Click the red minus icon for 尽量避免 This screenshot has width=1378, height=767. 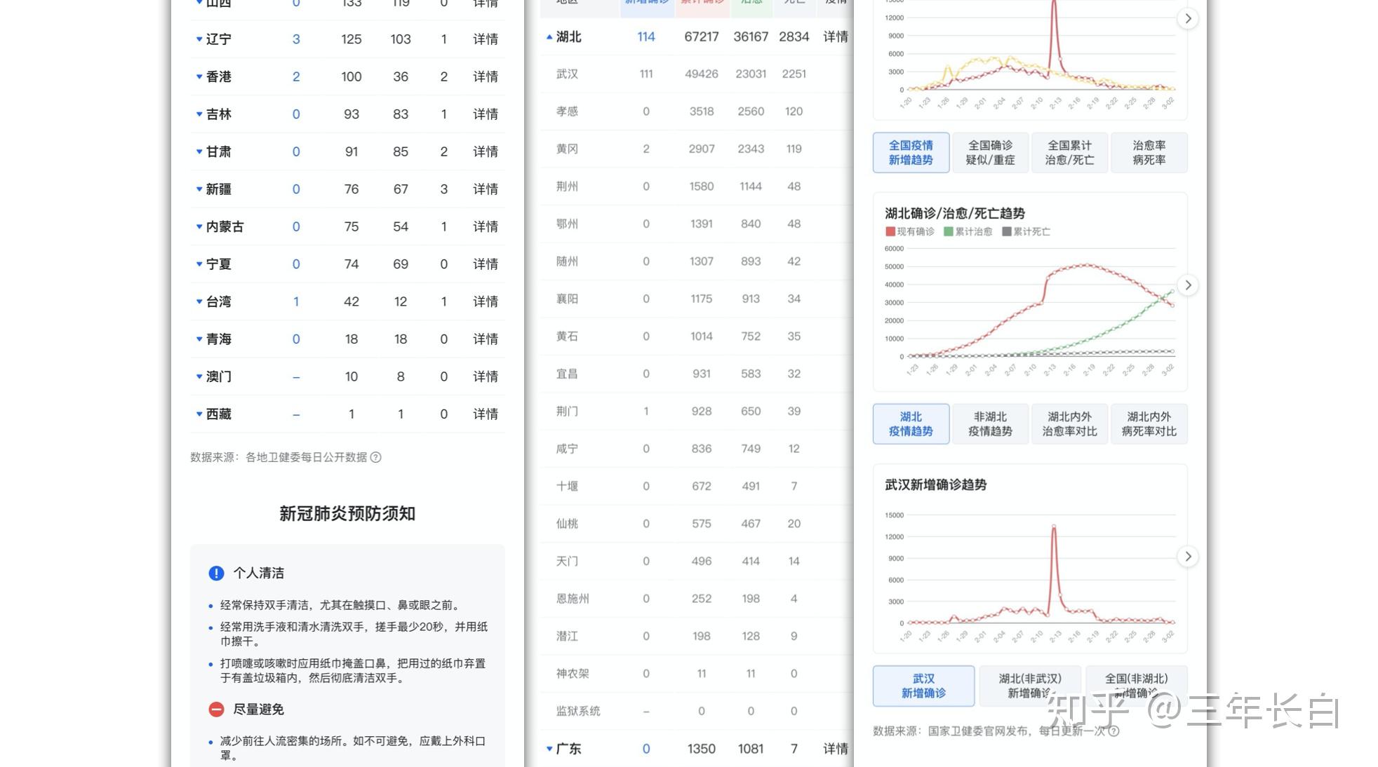(x=216, y=710)
